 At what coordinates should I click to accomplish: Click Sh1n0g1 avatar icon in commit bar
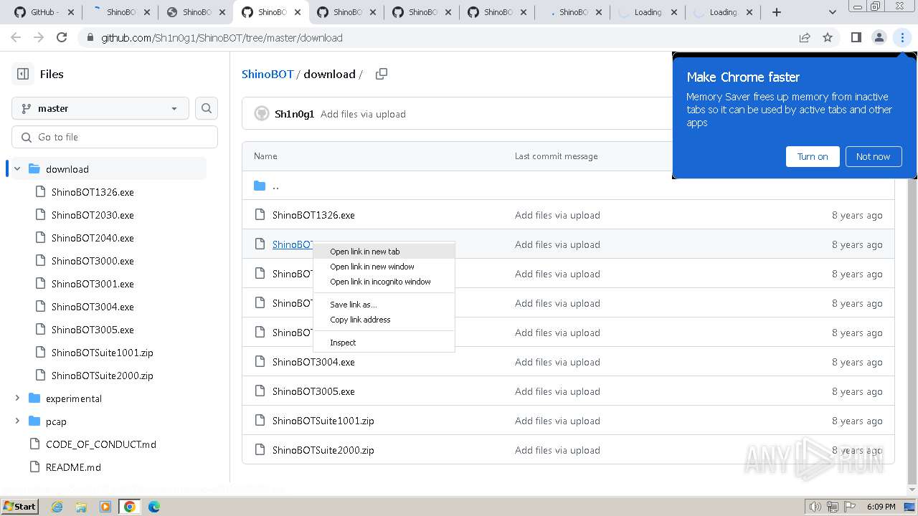tap(261, 114)
